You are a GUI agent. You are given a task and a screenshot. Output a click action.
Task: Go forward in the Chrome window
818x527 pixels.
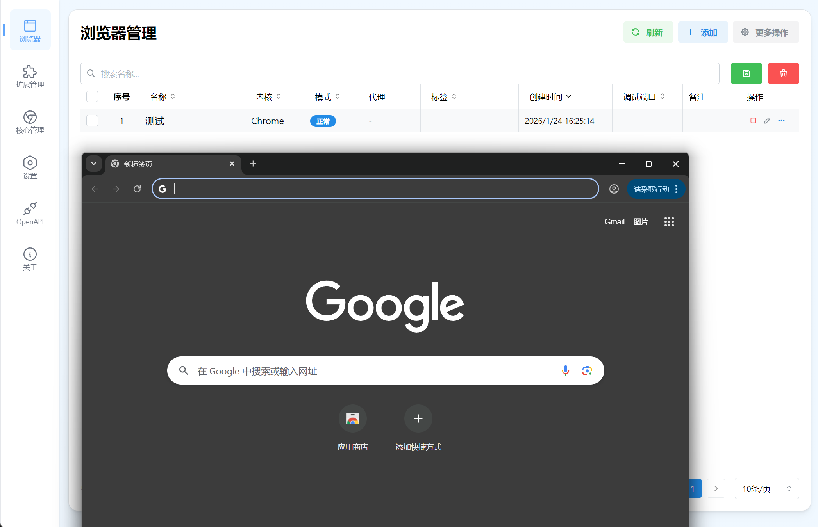click(116, 189)
